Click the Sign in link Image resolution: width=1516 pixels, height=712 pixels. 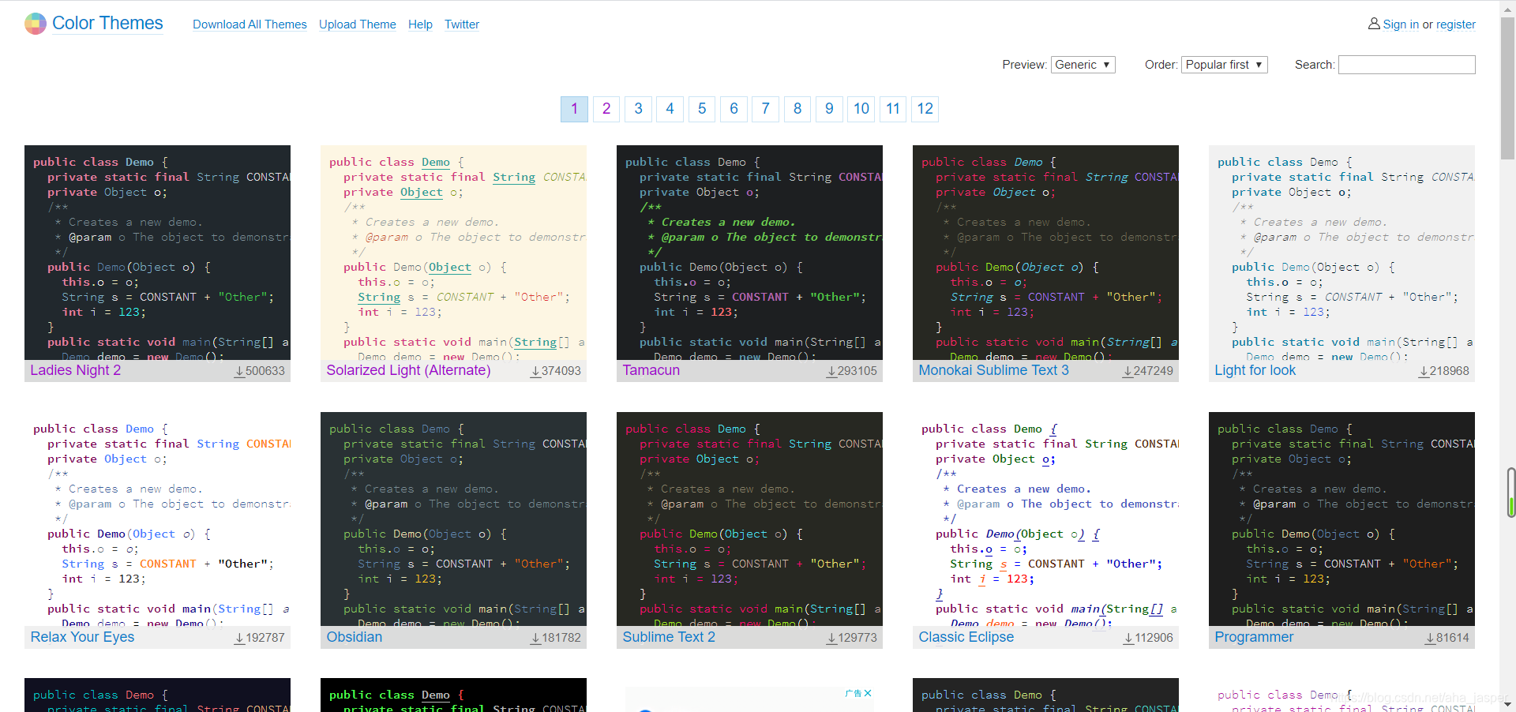pos(1401,24)
